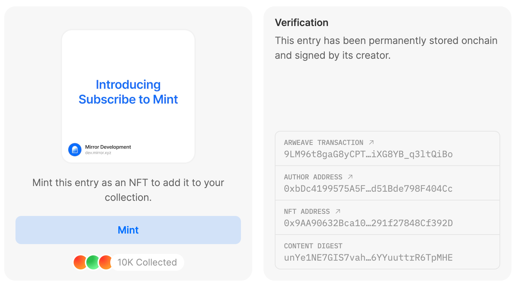Open dev.mirror.xyz domain text
Screen dimensions: 515x287
point(98,153)
